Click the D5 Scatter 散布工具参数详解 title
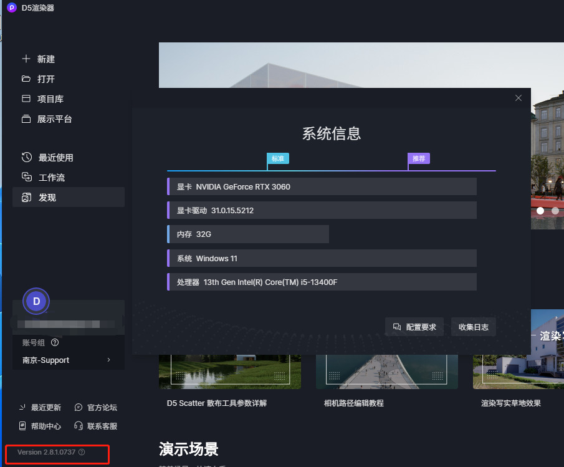Screen dimensions: 564x467 tap(217, 403)
